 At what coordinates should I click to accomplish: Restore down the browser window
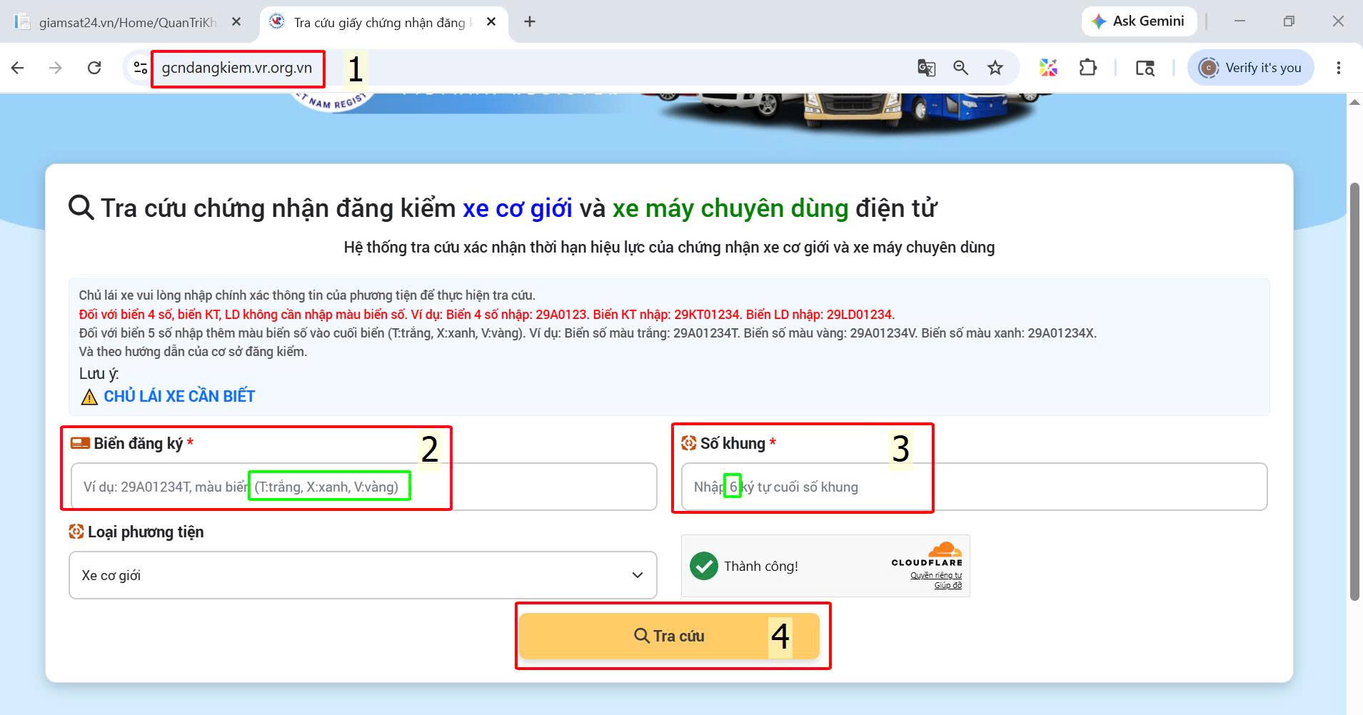pyautogui.click(x=1289, y=21)
